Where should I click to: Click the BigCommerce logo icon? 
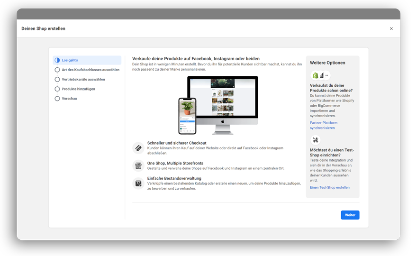pos(322,75)
